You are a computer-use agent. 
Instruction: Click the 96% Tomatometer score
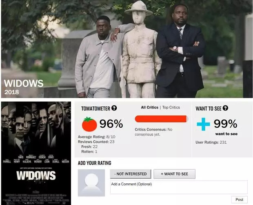111,124
